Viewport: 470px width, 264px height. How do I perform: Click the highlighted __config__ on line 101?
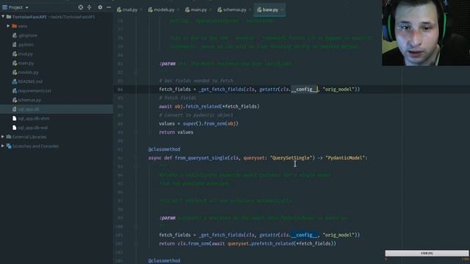pyautogui.click(x=304, y=235)
